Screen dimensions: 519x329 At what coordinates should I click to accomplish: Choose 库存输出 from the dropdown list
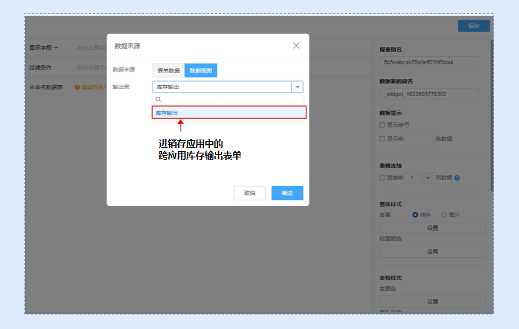pos(229,113)
